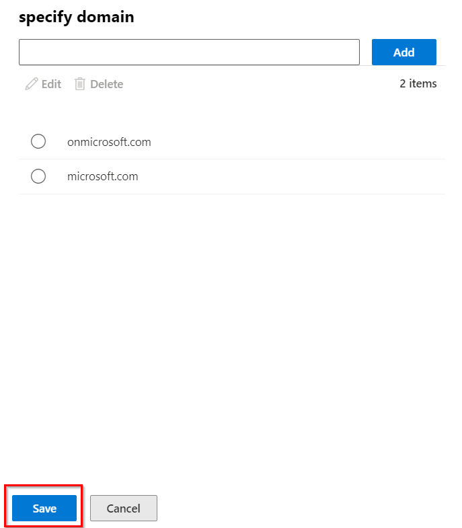
Task: Click the Delete label in the toolbar
Action: point(106,84)
